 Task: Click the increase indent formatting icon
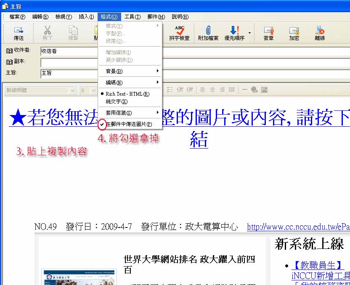(x=190, y=90)
